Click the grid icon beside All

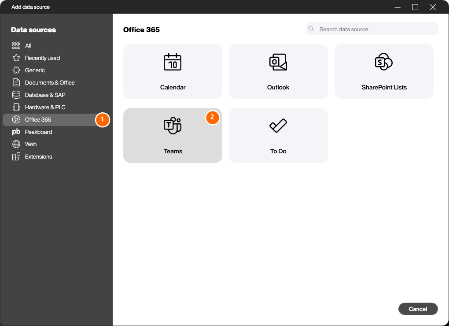(x=16, y=45)
